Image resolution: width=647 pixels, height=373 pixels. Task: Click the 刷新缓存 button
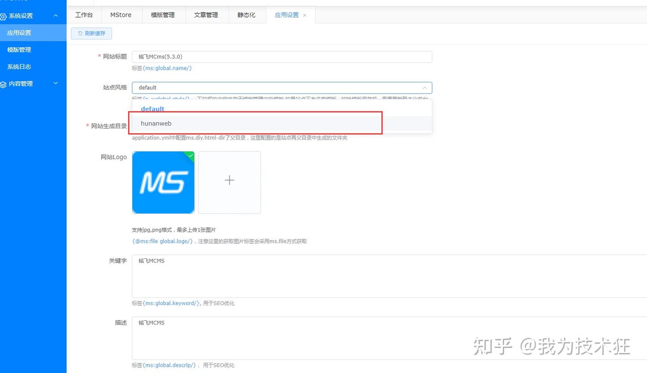pyautogui.click(x=91, y=33)
